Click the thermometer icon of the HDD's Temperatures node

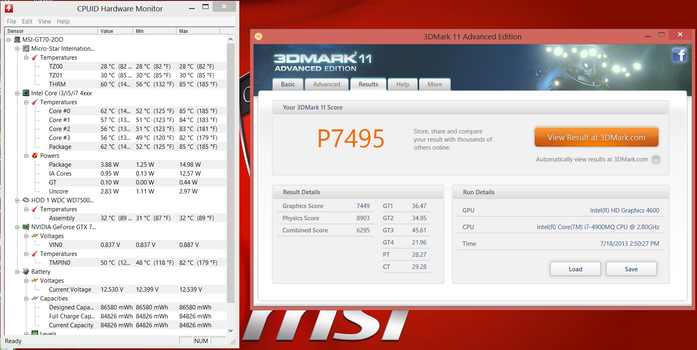pos(35,209)
